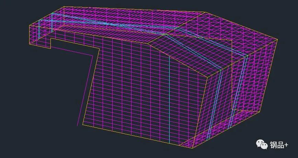Select the vertical cyan line on front mesh face
This screenshot has height=158, width=298.
tap(169, 99)
